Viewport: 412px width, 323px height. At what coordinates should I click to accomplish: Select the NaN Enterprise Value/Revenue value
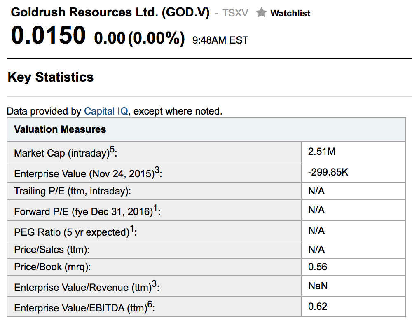coord(318,286)
